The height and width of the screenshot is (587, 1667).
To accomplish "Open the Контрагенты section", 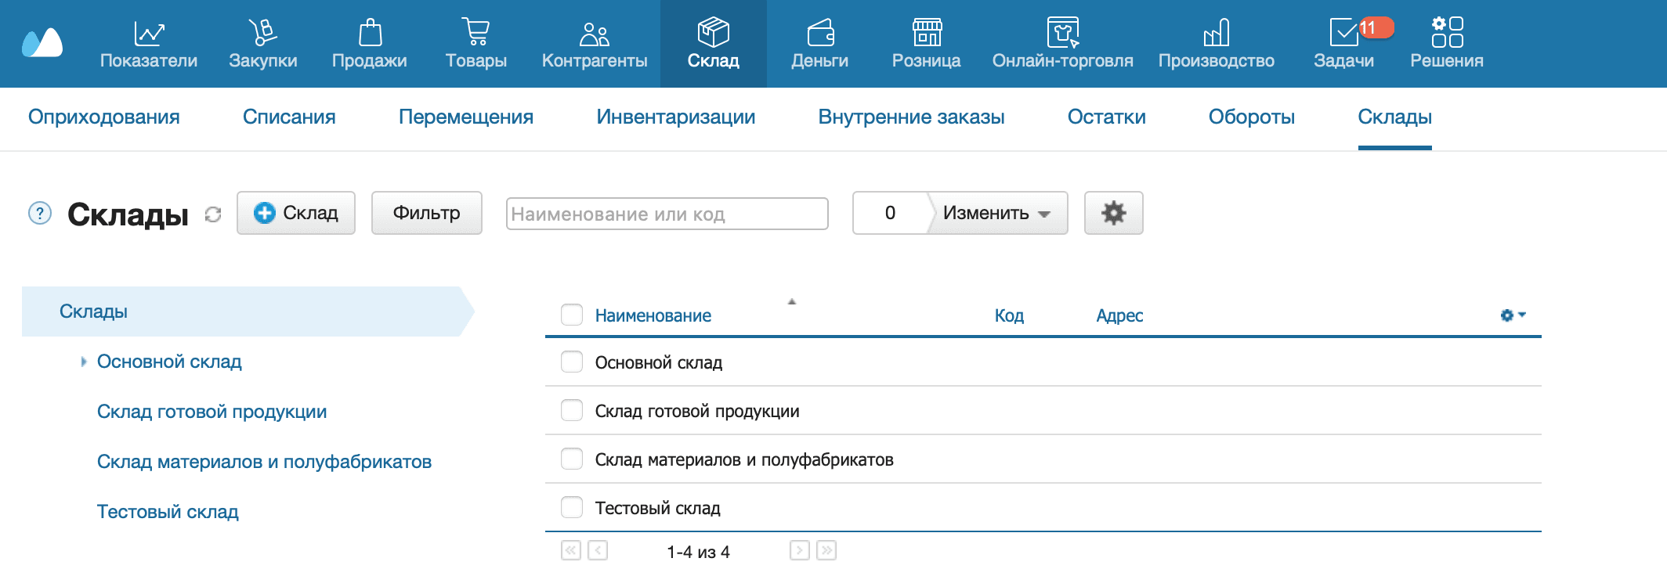I will [x=595, y=44].
